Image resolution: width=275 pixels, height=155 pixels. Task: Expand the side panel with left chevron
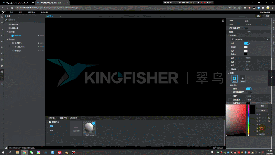pos(272,78)
